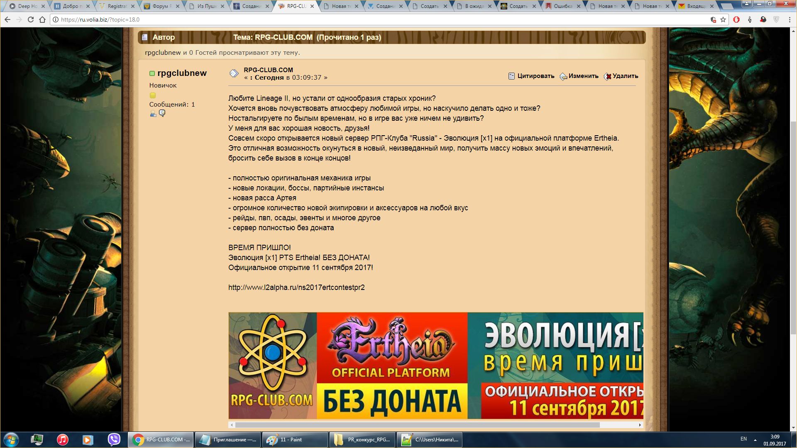
Task: Open the C:\Users\Никита Notepad++ taskbar window
Action: click(x=429, y=440)
